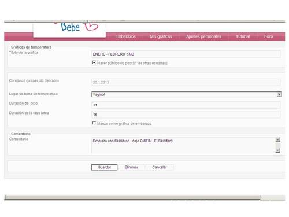This screenshot has width=289, height=217.
Task: Click inside the Comentario text area
Action: (184, 145)
